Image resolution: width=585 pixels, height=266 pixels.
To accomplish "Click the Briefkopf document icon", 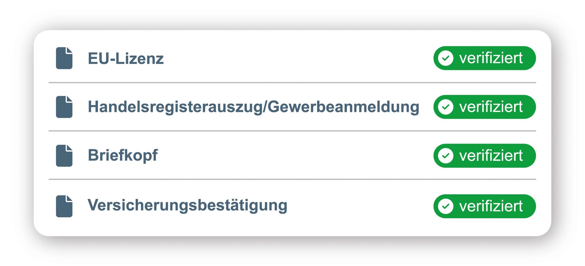I will 64,156.
